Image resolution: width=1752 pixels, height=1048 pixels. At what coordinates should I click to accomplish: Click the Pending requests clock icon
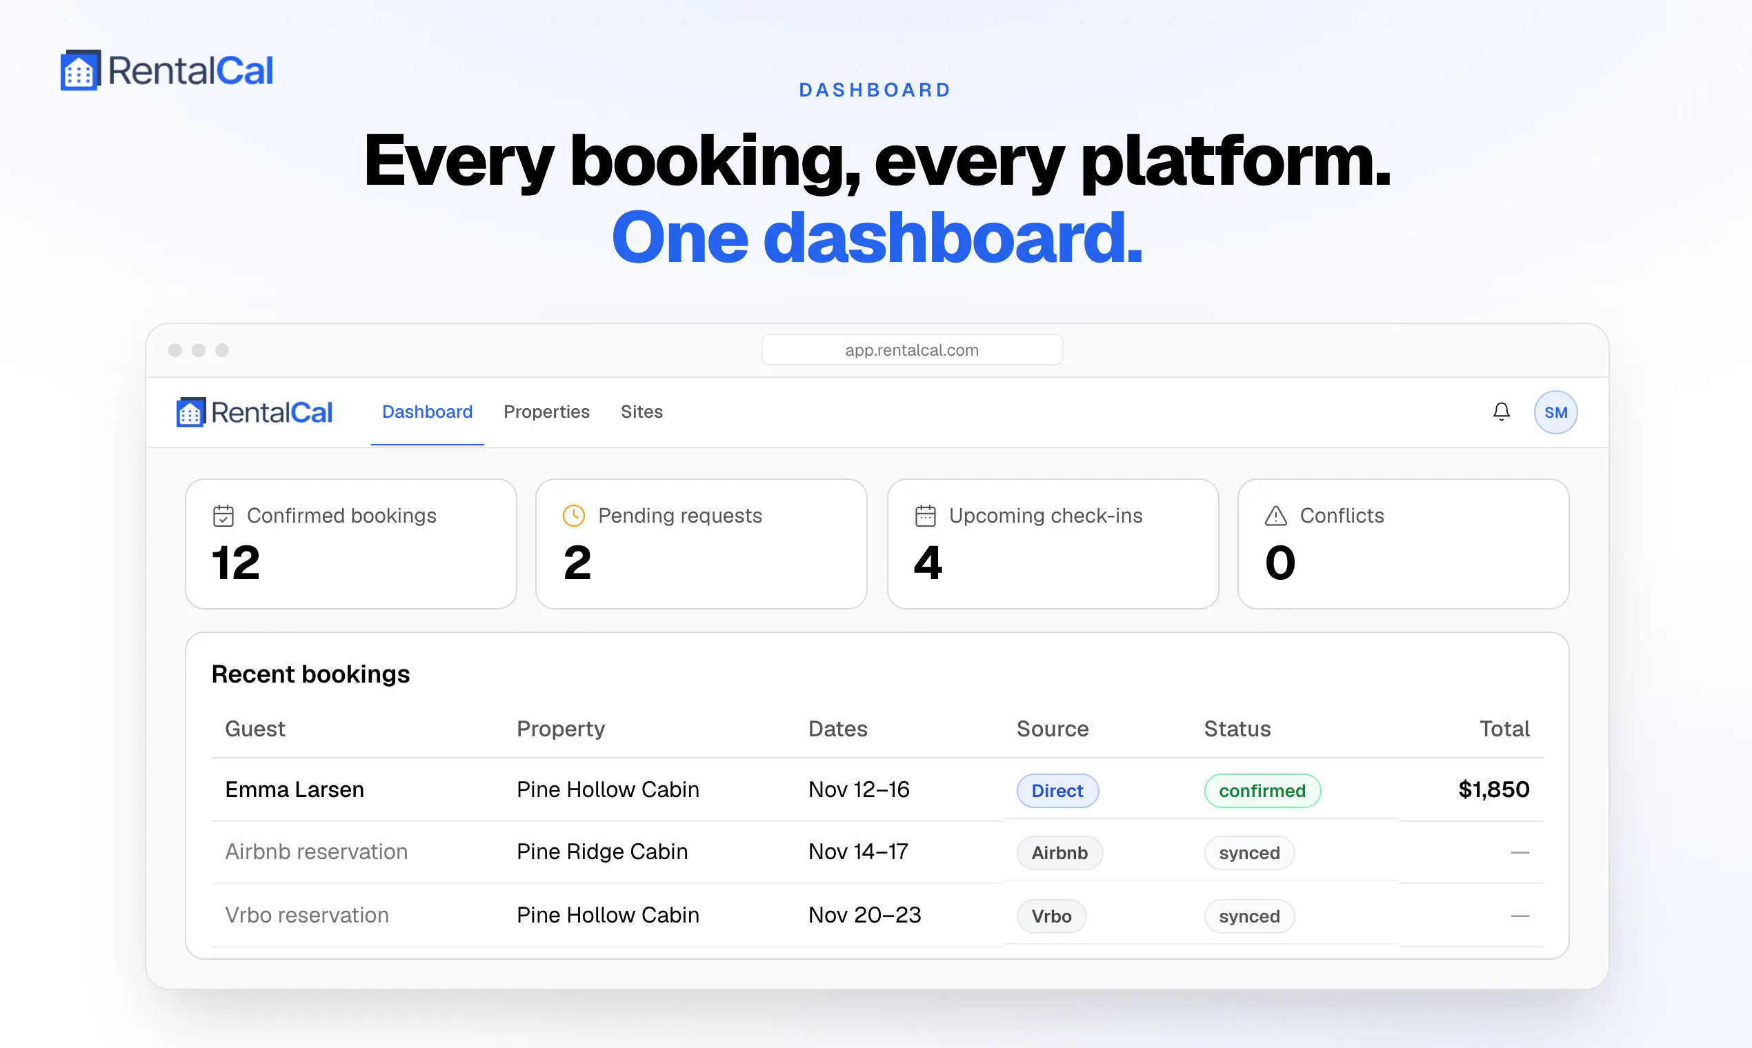point(574,516)
